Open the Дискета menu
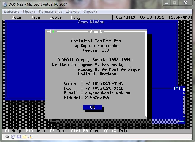Viewport: 195px width, 142px height. pyautogui.click(x=73, y=12)
